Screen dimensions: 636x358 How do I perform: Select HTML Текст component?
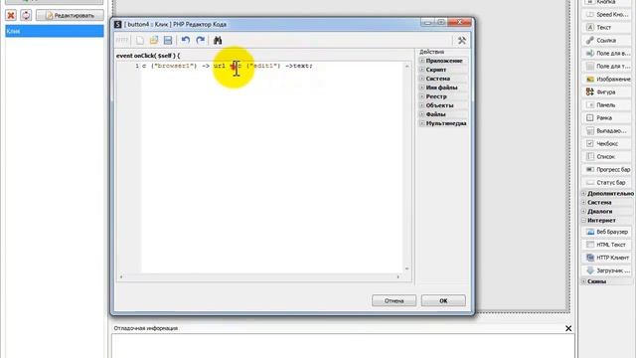tap(606, 245)
